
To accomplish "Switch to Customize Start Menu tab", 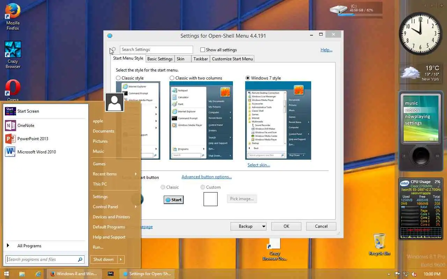I will coord(232,59).
